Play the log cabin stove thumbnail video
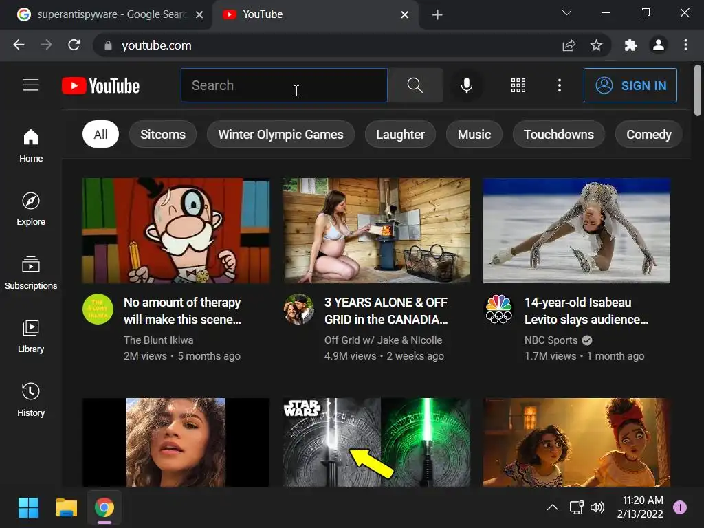704x528 pixels. [377, 231]
